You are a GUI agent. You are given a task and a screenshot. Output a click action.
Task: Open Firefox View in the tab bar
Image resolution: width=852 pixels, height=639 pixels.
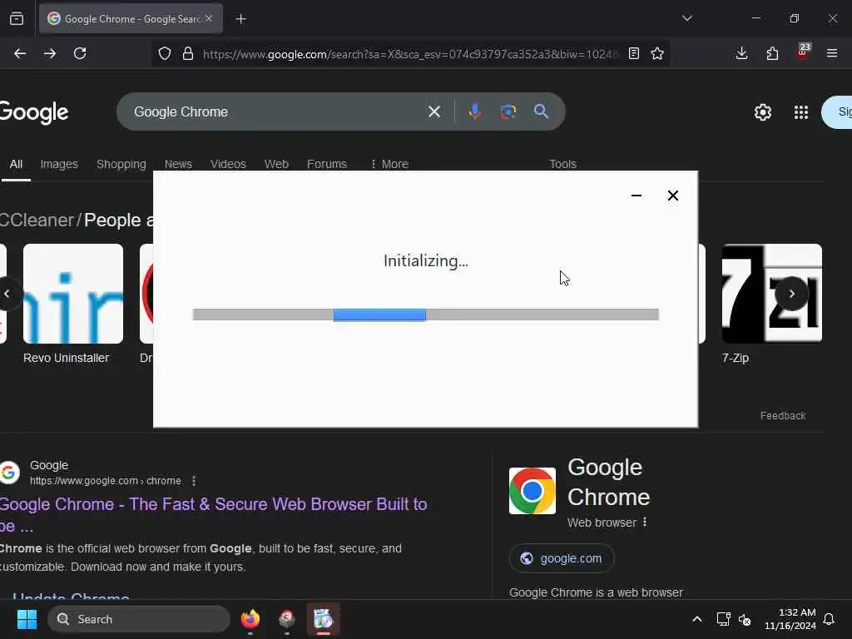pos(17,19)
